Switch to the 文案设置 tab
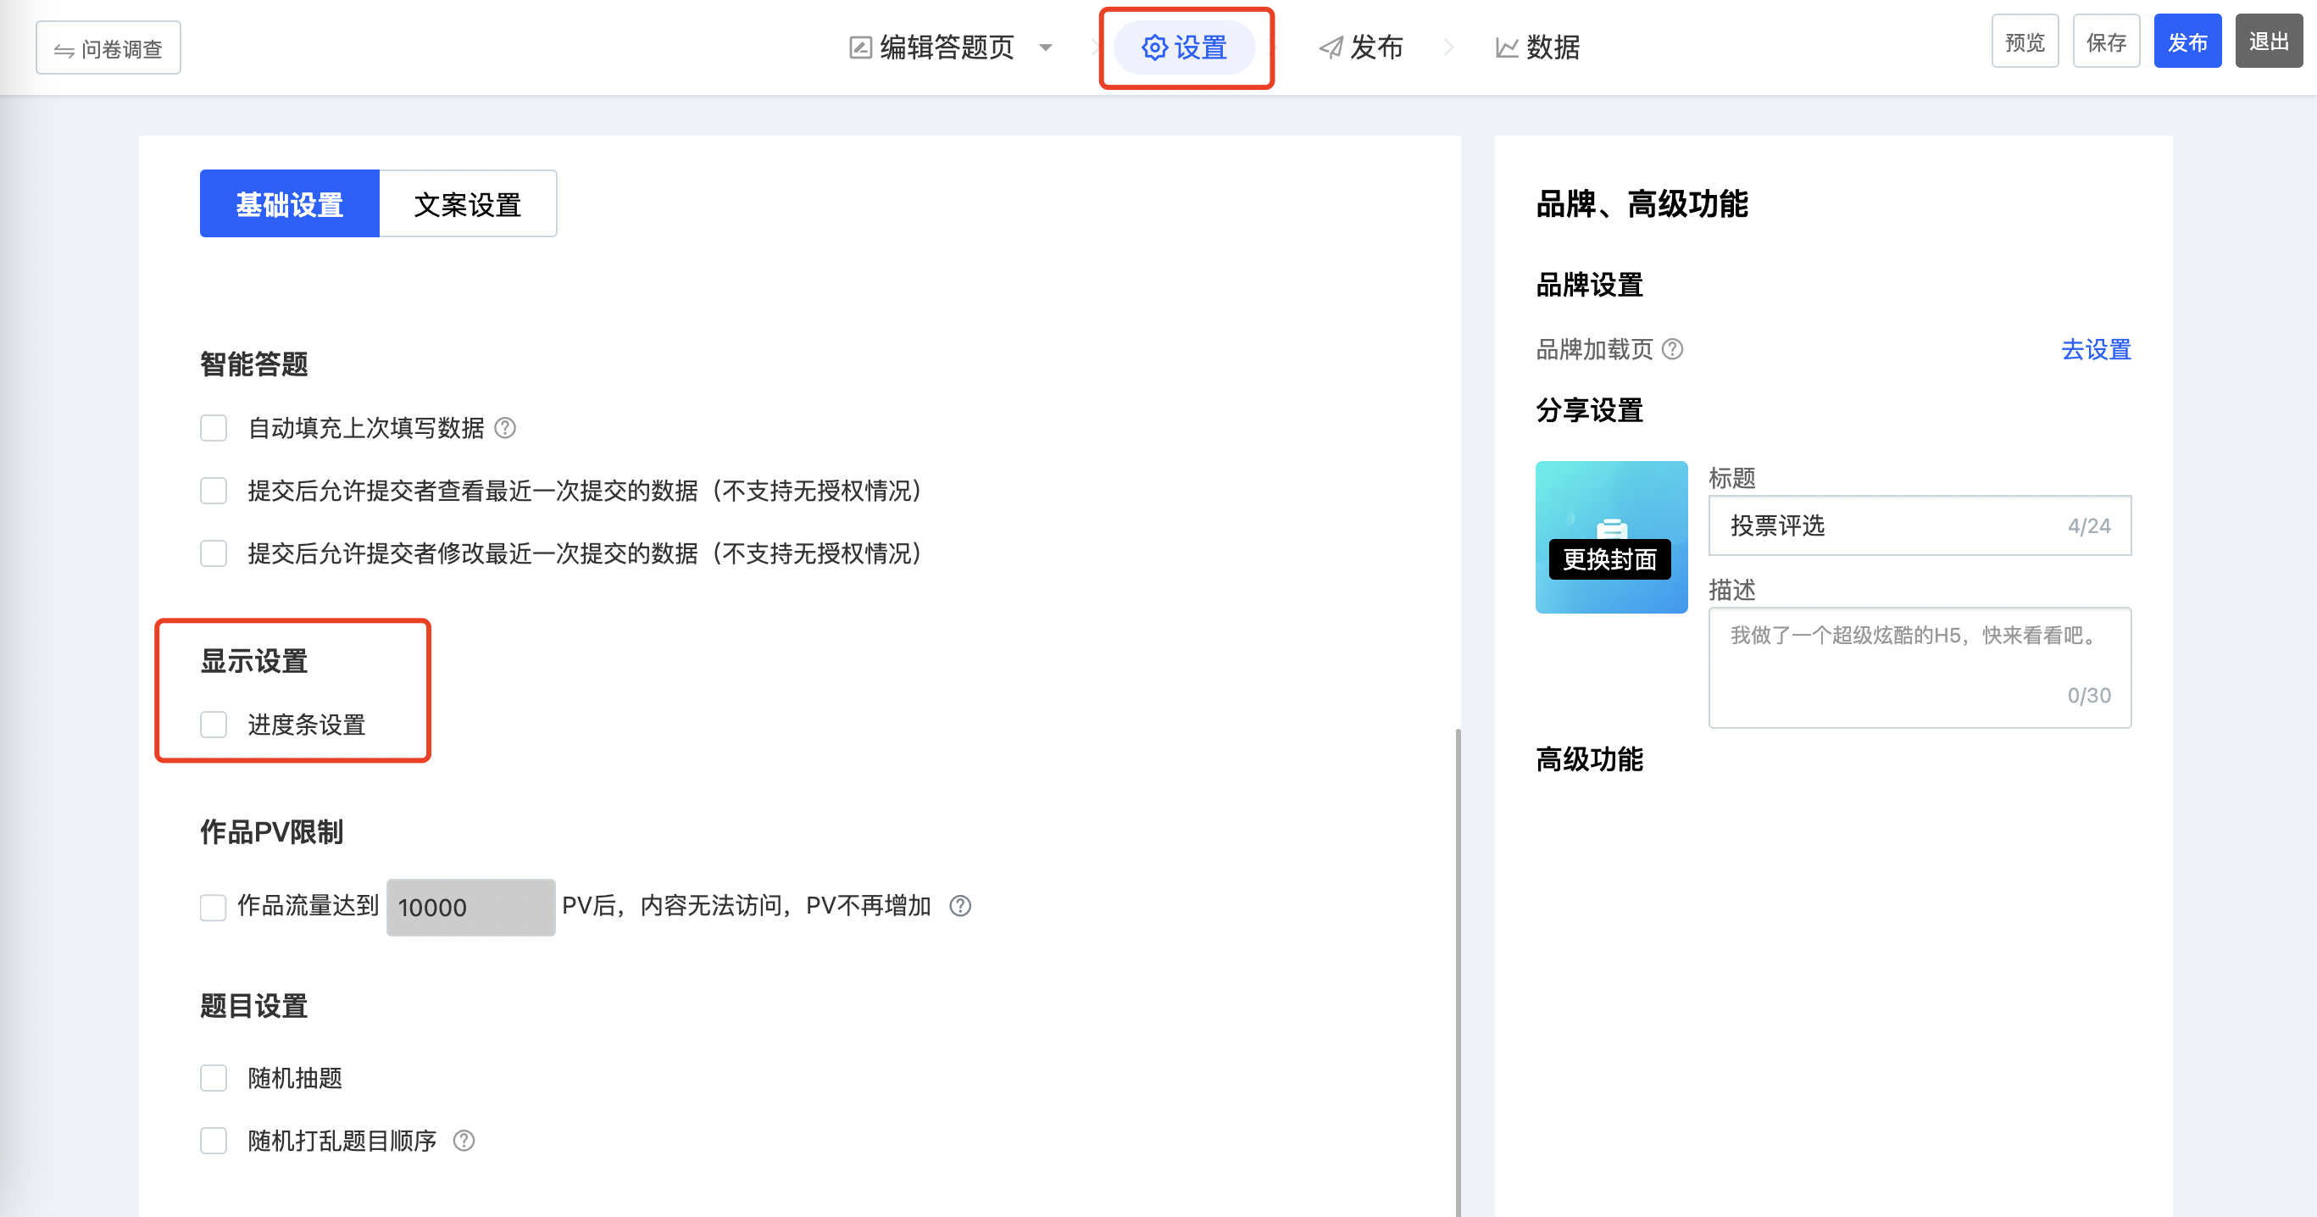 pos(468,204)
